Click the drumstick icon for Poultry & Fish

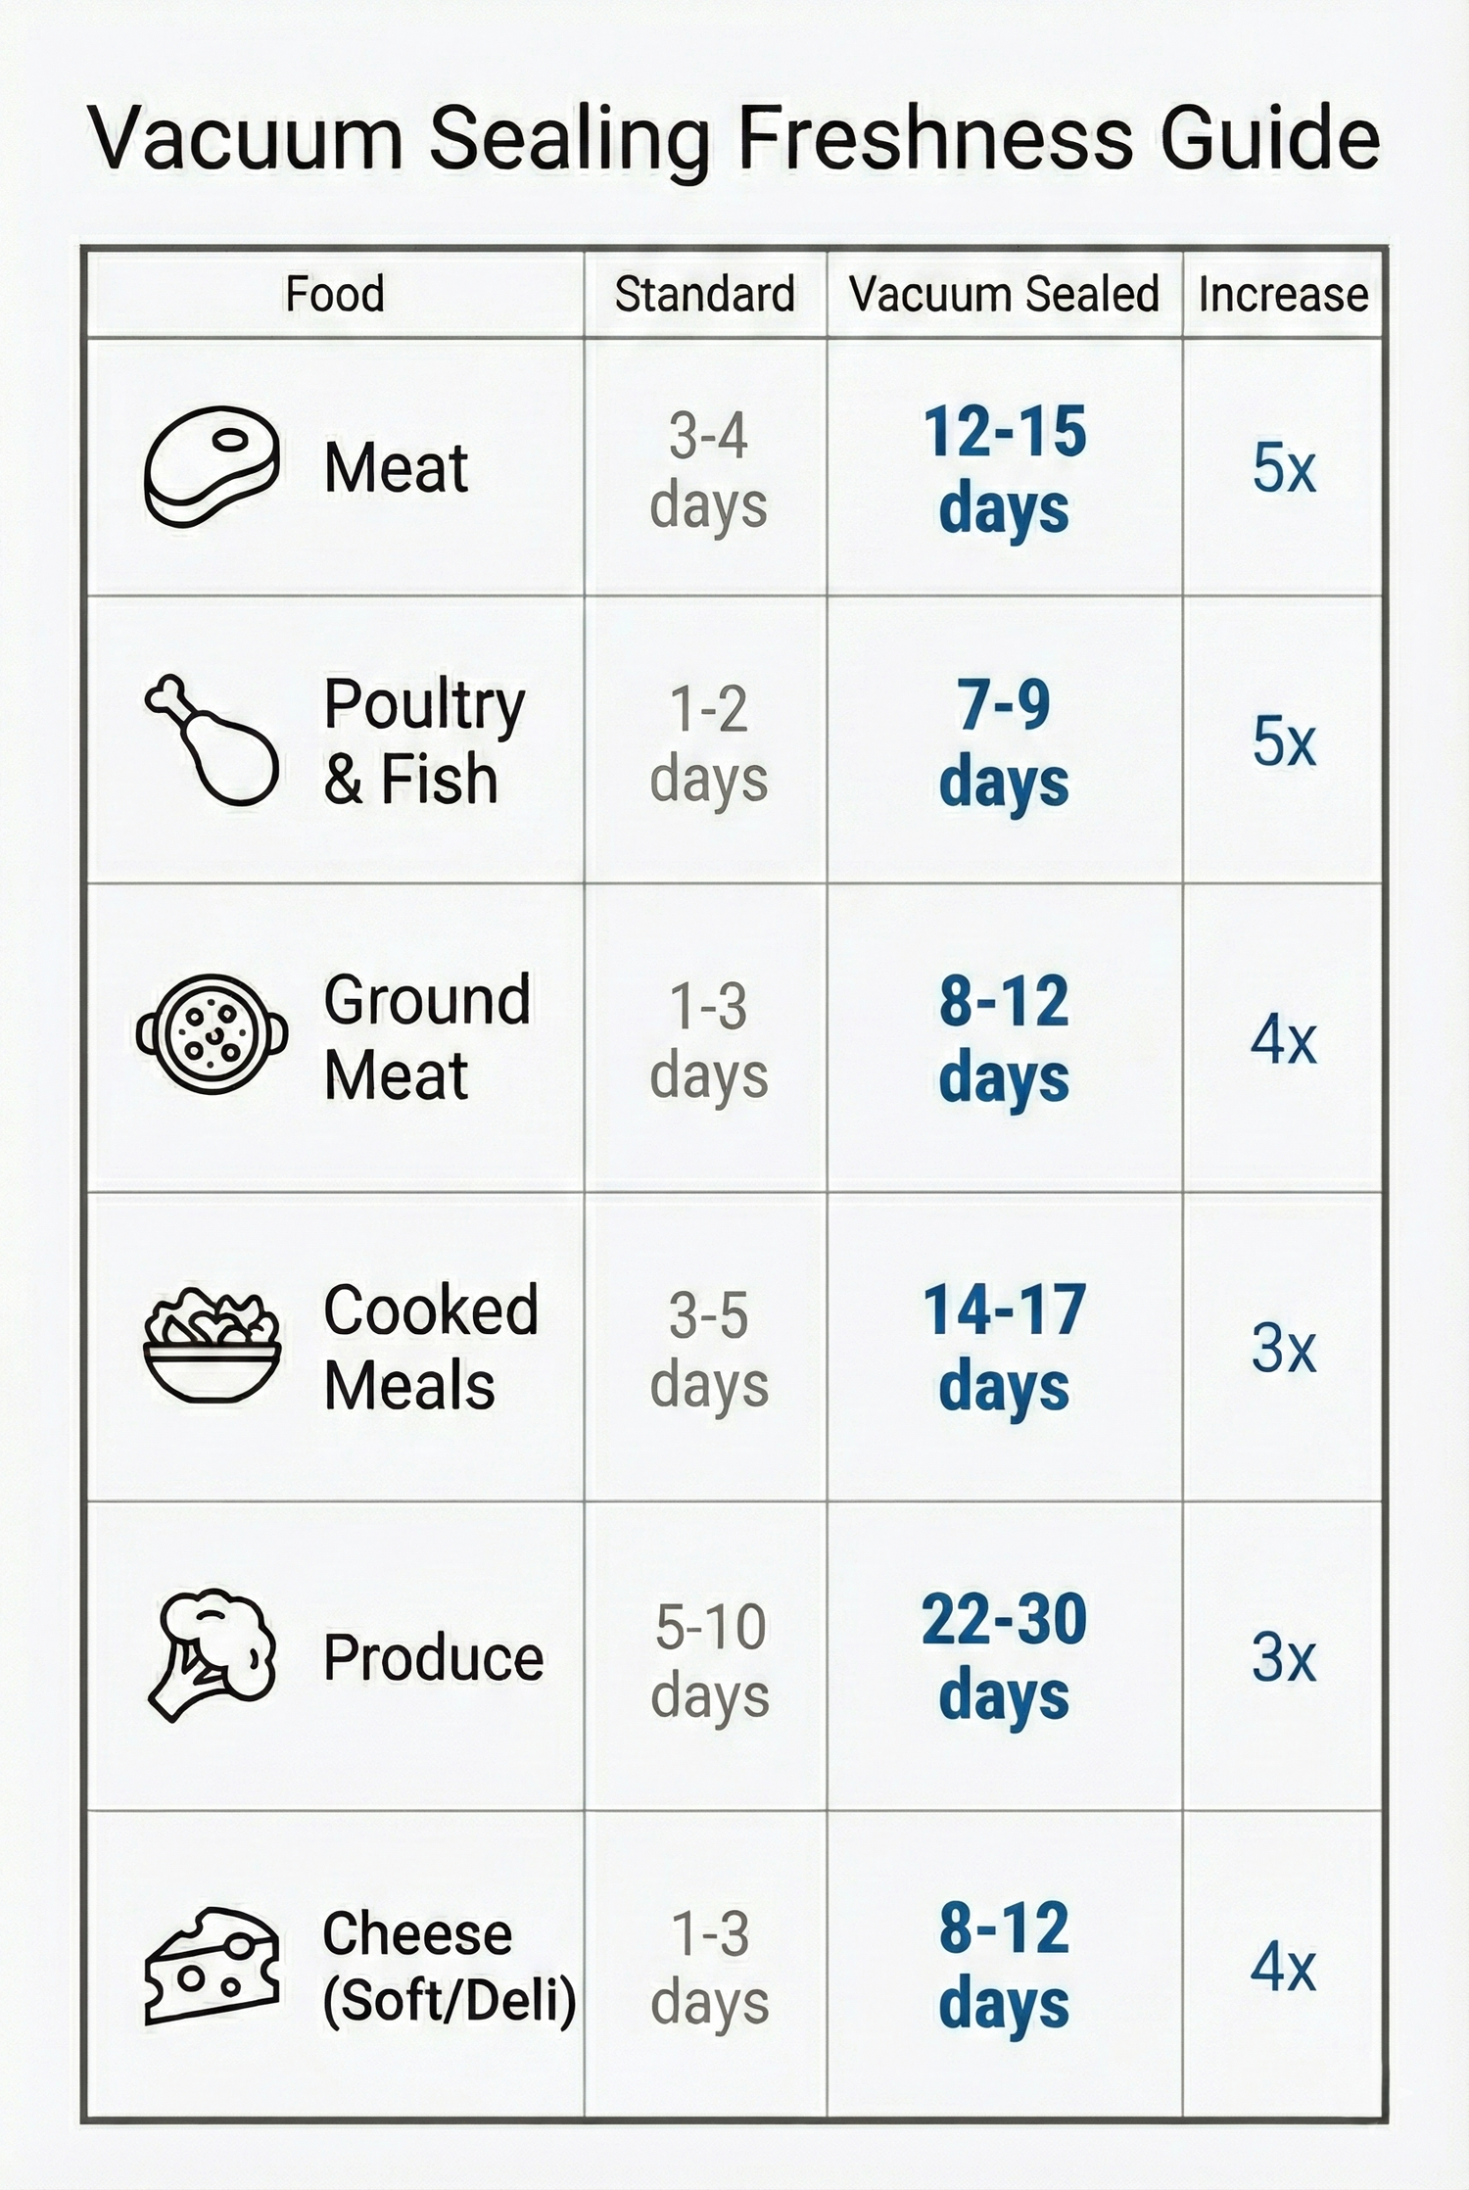pyautogui.click(x=212, y=739)
